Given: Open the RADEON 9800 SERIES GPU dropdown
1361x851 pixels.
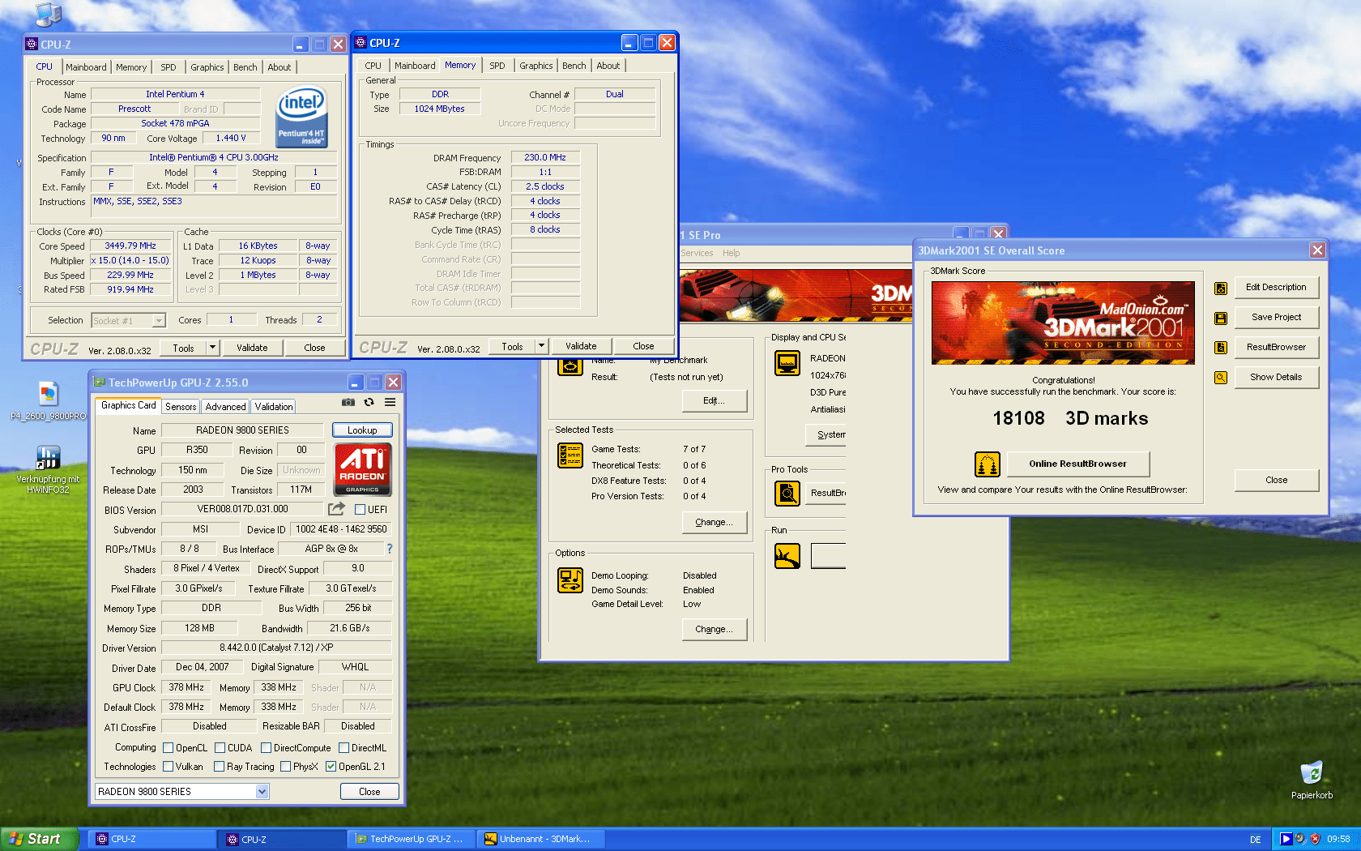Looking at the screenshot, I should [x=182, y=791].
